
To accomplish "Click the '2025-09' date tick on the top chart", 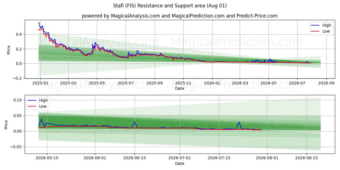I will 155,83.
